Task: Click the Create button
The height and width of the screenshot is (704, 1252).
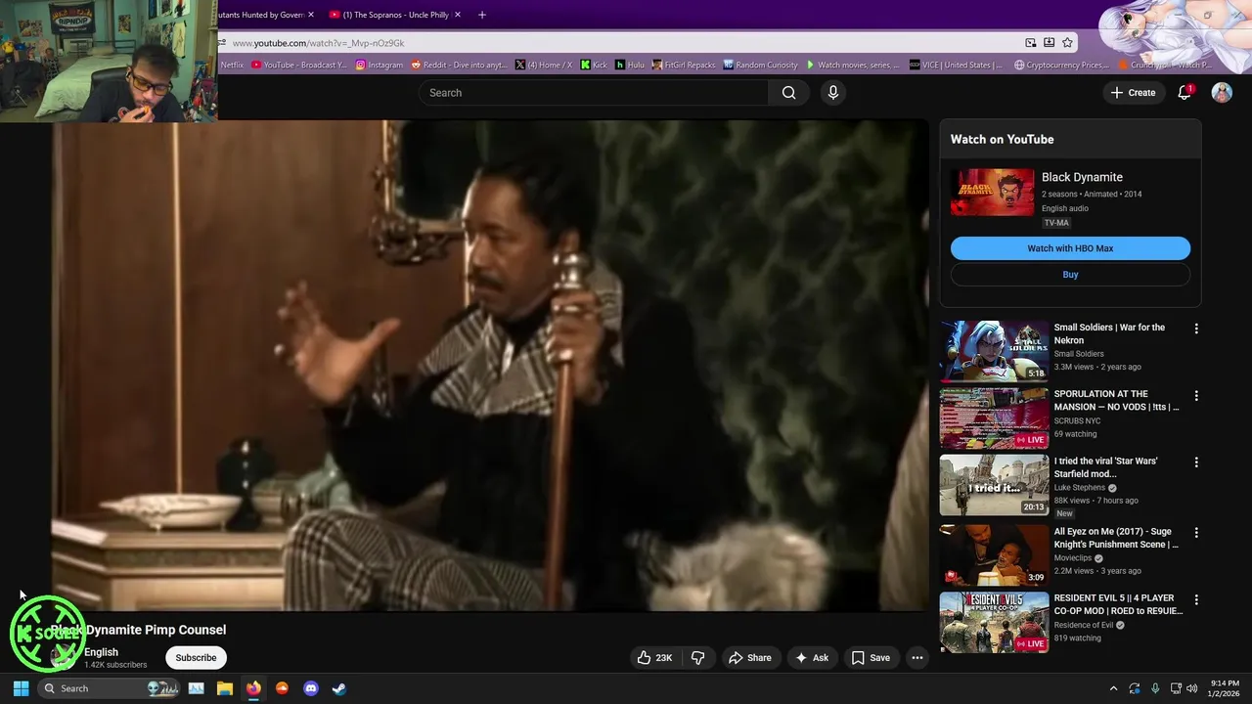Action: 1133,93
